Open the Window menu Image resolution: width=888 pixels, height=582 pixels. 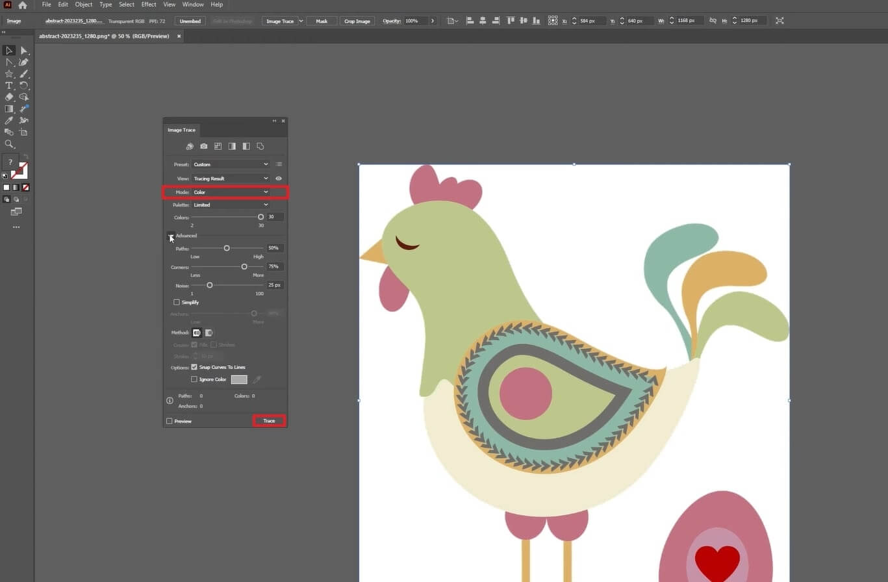click(193, 5)
